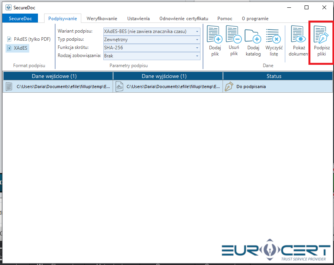Click the SecureDoc title bar app icon
Viewport: 334px width, 265px height.
tap(9, 7)
